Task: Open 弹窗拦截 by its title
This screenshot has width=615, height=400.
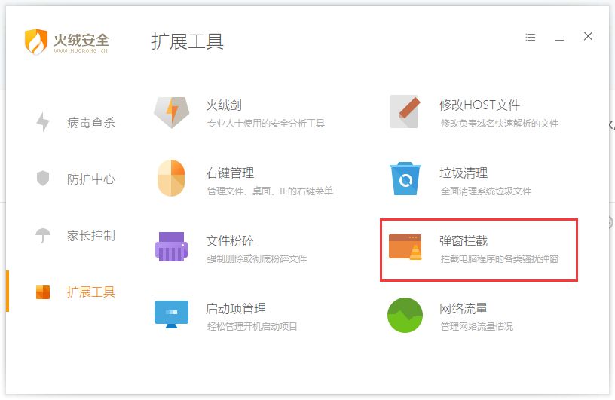Action: pos(464,240)
